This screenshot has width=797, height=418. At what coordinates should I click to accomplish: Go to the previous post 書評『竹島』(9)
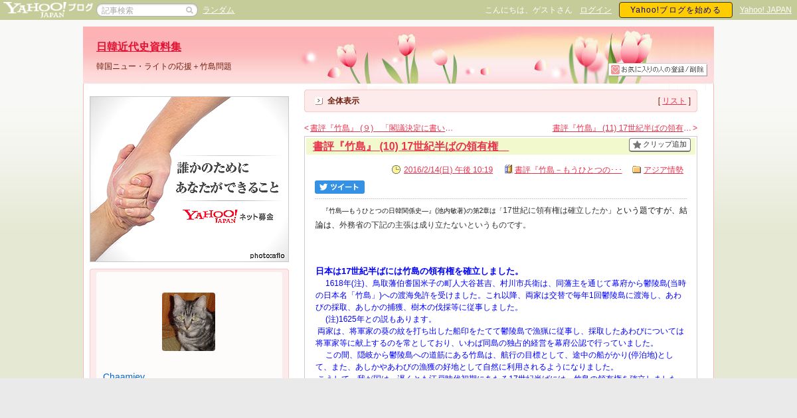[381, 128]
